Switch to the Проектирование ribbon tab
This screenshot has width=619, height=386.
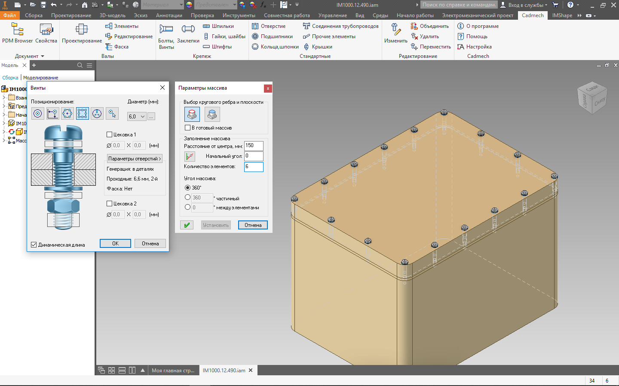[x=71, y=15]
